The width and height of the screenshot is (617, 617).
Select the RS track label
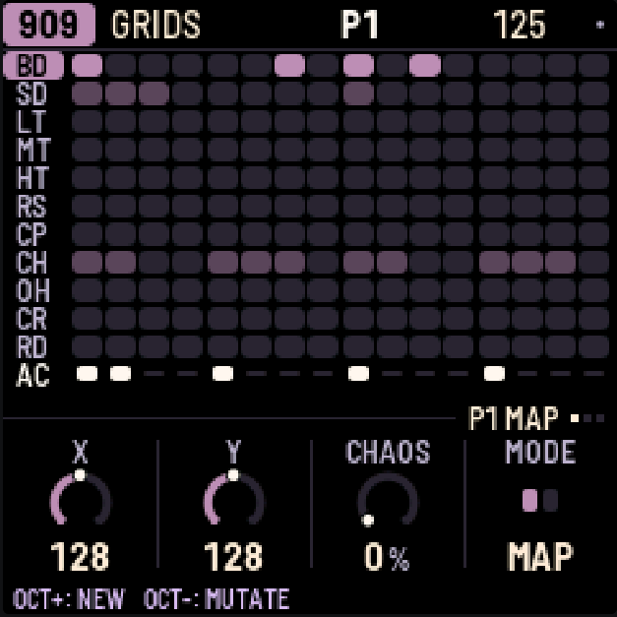click(x=31, y=206)
